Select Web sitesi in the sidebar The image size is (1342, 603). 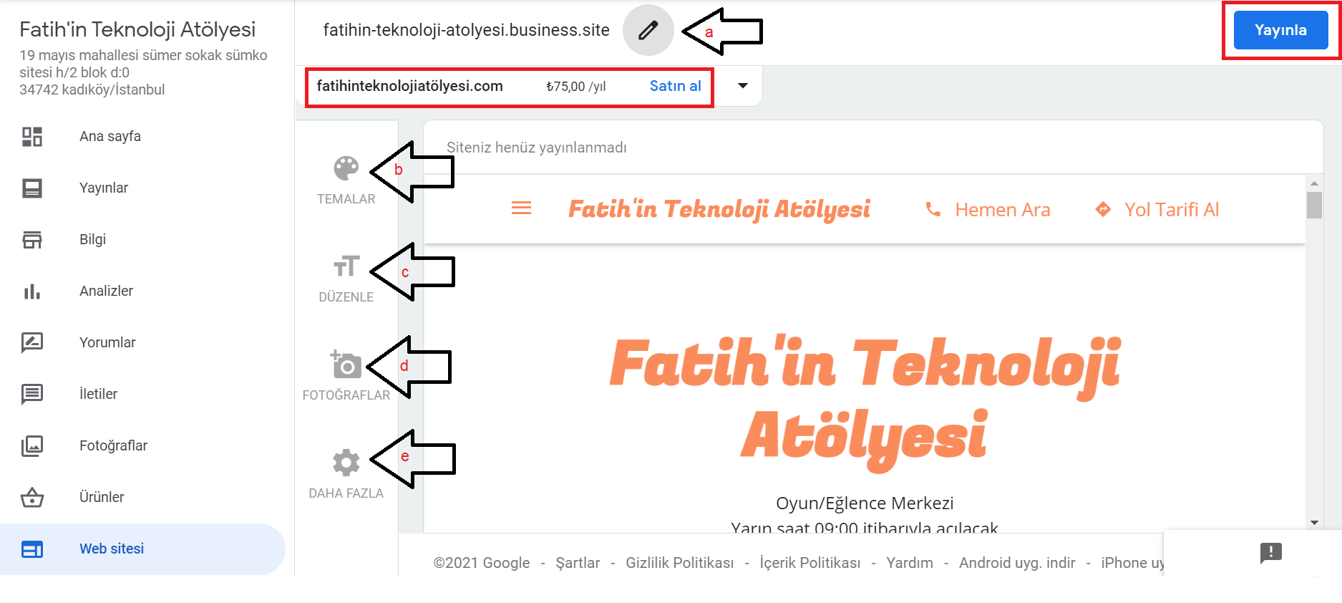(112, 549)
